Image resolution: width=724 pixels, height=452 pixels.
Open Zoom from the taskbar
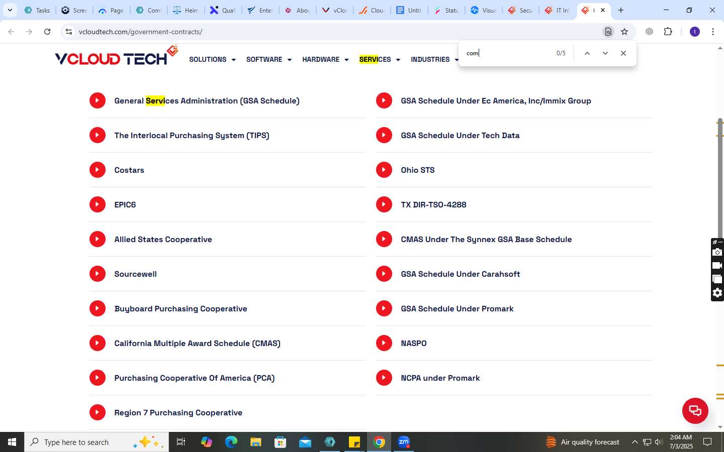(x=404, y=442)
